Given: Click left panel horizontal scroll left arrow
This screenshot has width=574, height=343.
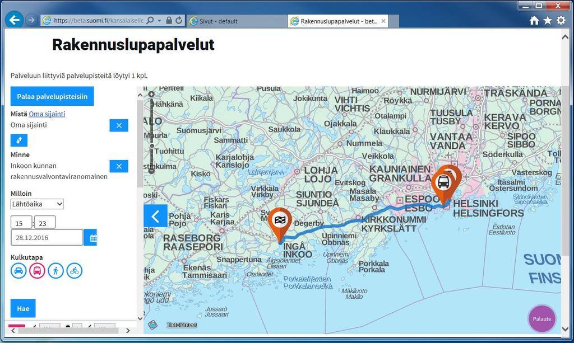Looking at the screenshot, I should coord(13,331).
